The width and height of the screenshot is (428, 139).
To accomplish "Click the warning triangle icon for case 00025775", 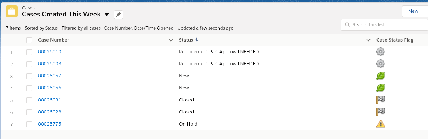I will point(380,124).
